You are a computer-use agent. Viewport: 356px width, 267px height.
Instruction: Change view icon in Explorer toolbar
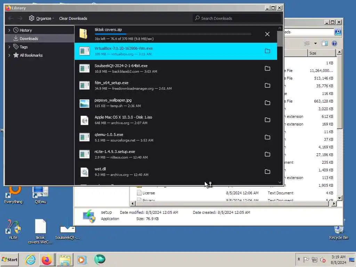pyautogui.click(x=307, y=43)
